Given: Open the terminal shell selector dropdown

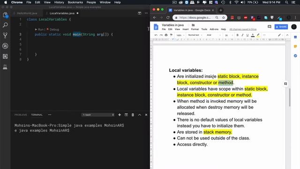Looking at the screenshot, I should (98, 115).
